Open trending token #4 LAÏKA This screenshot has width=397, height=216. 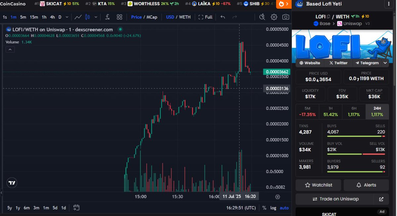208,4
